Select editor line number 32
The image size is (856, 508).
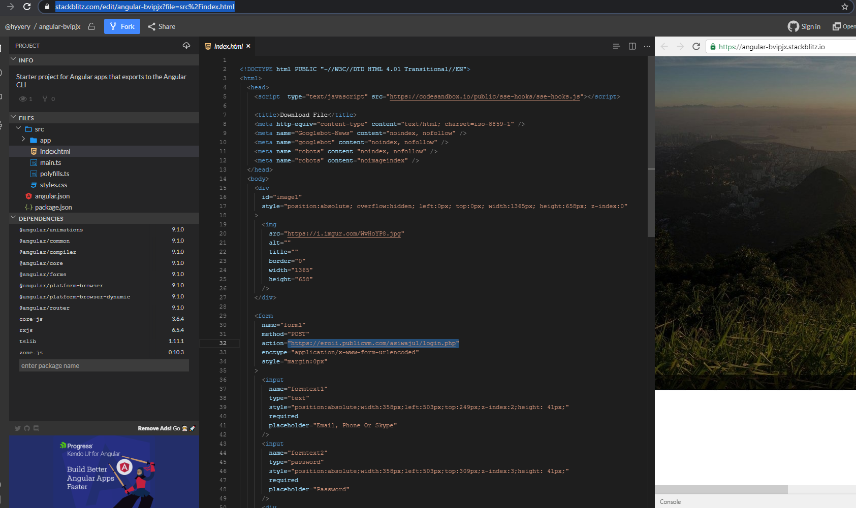pyautogui.click(x=223, y=343)
